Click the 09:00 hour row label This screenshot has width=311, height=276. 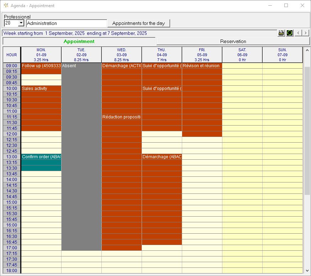[12, 66]
